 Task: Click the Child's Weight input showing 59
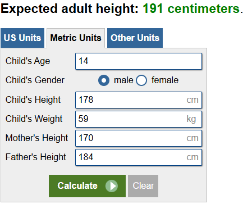pos(139,119)
